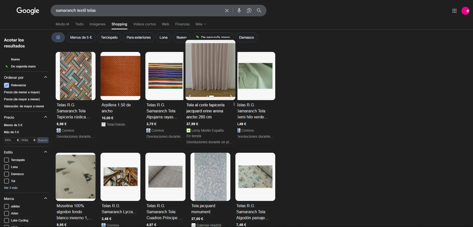Click Ver 3 más under Estilo
The height and width of the screenshot is (227, 473).
click(x=11, y=187)
